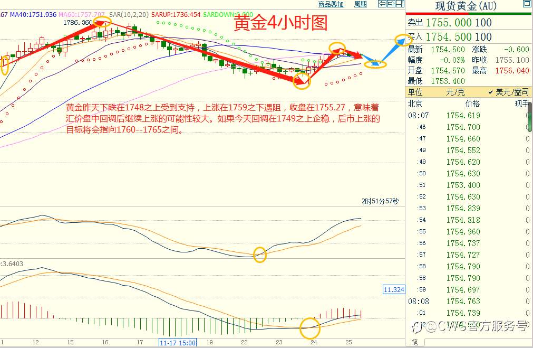Select the tick price 1754.839

pos(463,209)
